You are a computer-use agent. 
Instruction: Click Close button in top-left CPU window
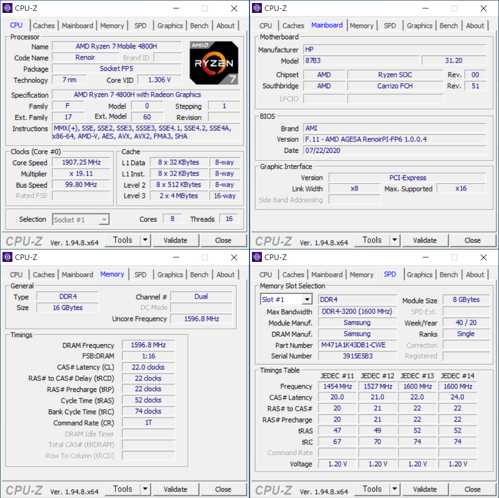tap(223, 240)
